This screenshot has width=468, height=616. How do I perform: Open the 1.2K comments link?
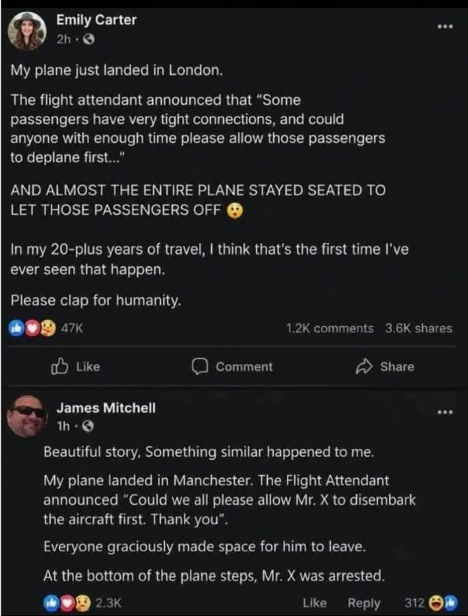[x=330, y=328]
